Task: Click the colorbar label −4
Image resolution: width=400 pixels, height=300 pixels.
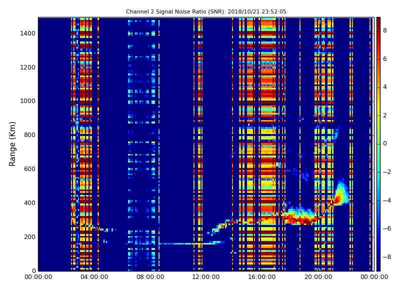Action: pyautogui.click(x=387, y=200)
